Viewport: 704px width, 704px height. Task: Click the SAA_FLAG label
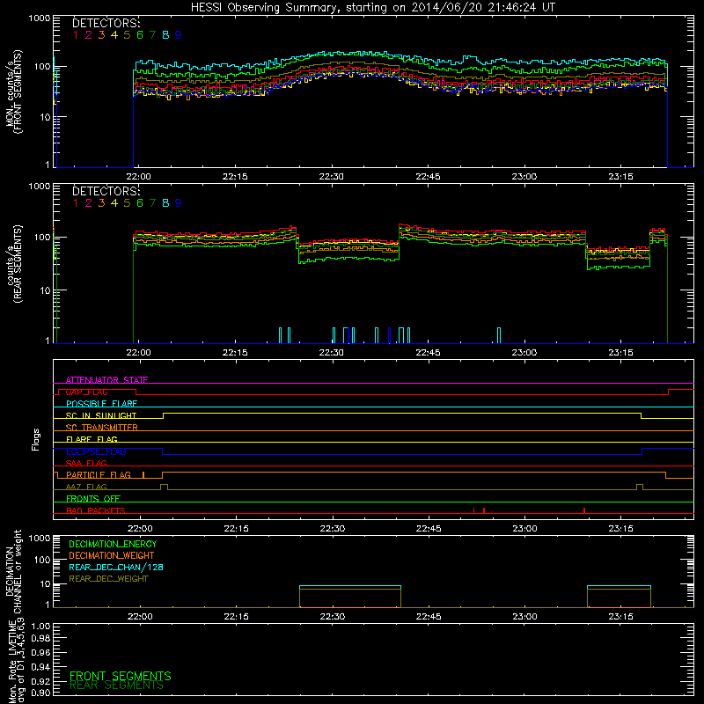coord(86,463)
